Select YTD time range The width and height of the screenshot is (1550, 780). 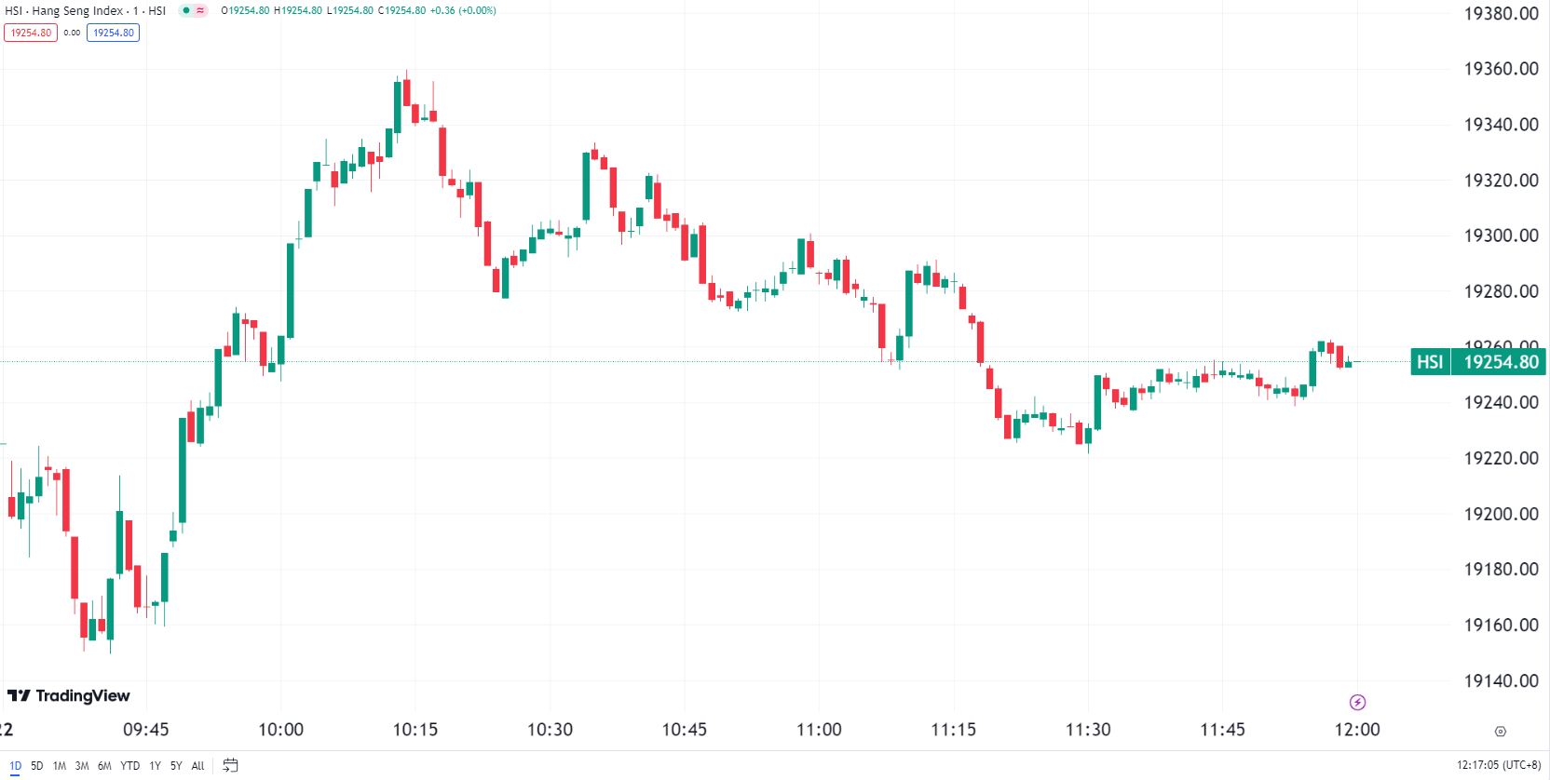129,766
